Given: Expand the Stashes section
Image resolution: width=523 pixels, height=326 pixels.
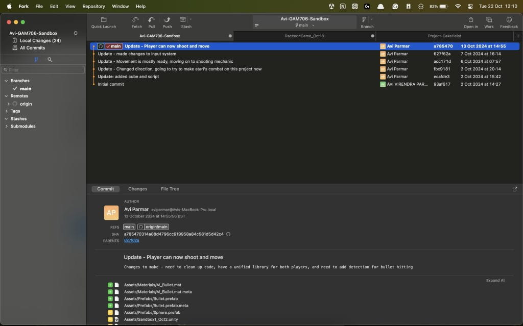Looking at the screenshot, I should click(6, 119).
